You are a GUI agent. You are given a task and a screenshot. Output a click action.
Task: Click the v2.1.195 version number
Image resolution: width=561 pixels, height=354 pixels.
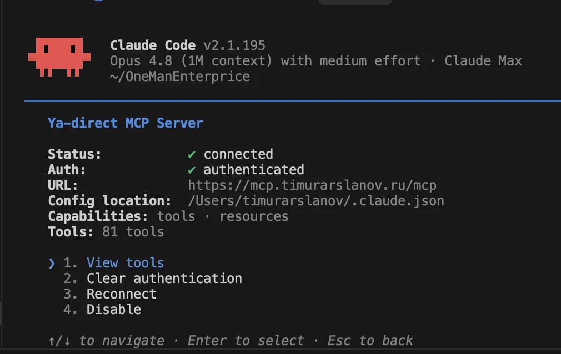click(234, 45)
